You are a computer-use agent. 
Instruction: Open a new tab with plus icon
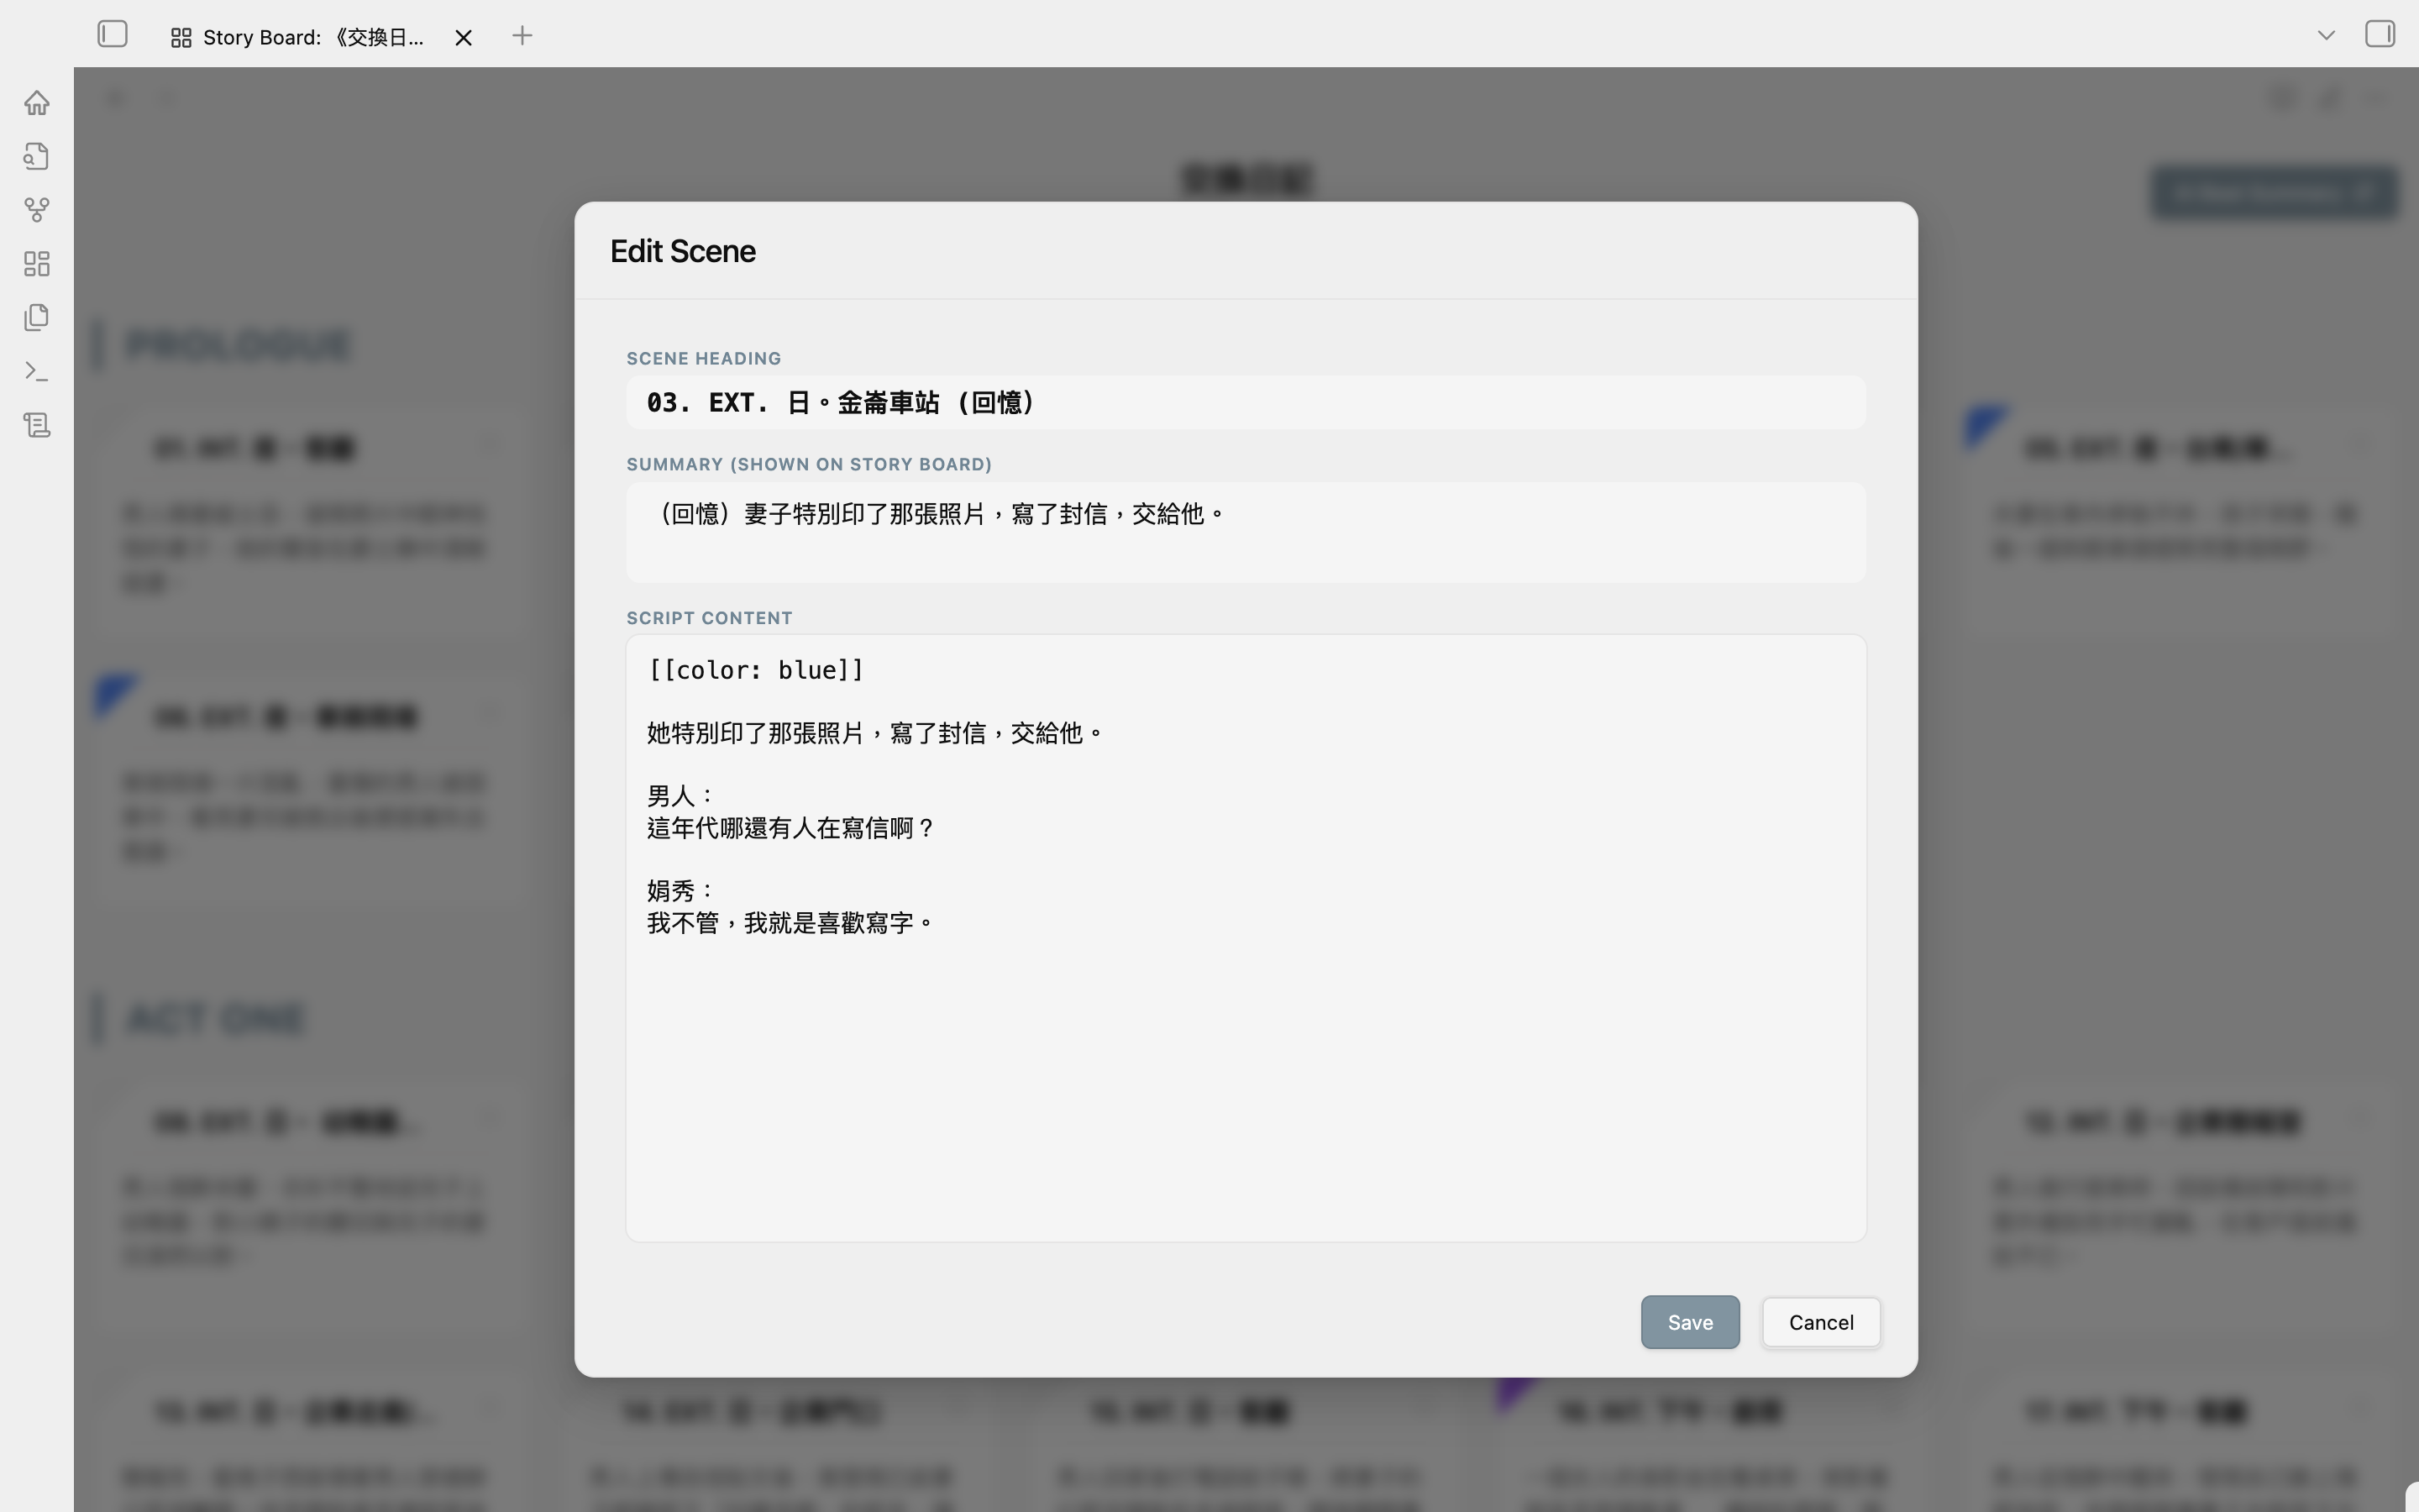pos(522,36)
